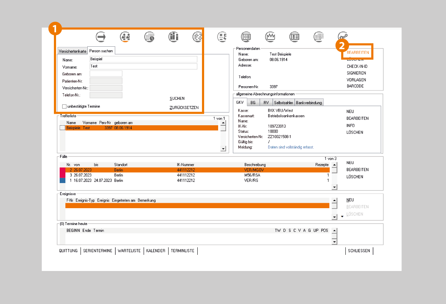This screenshot has height=304, width=446.
Task: Toggle the 'unbestätigte Termine' checkbox
Action: click(64, 107)
